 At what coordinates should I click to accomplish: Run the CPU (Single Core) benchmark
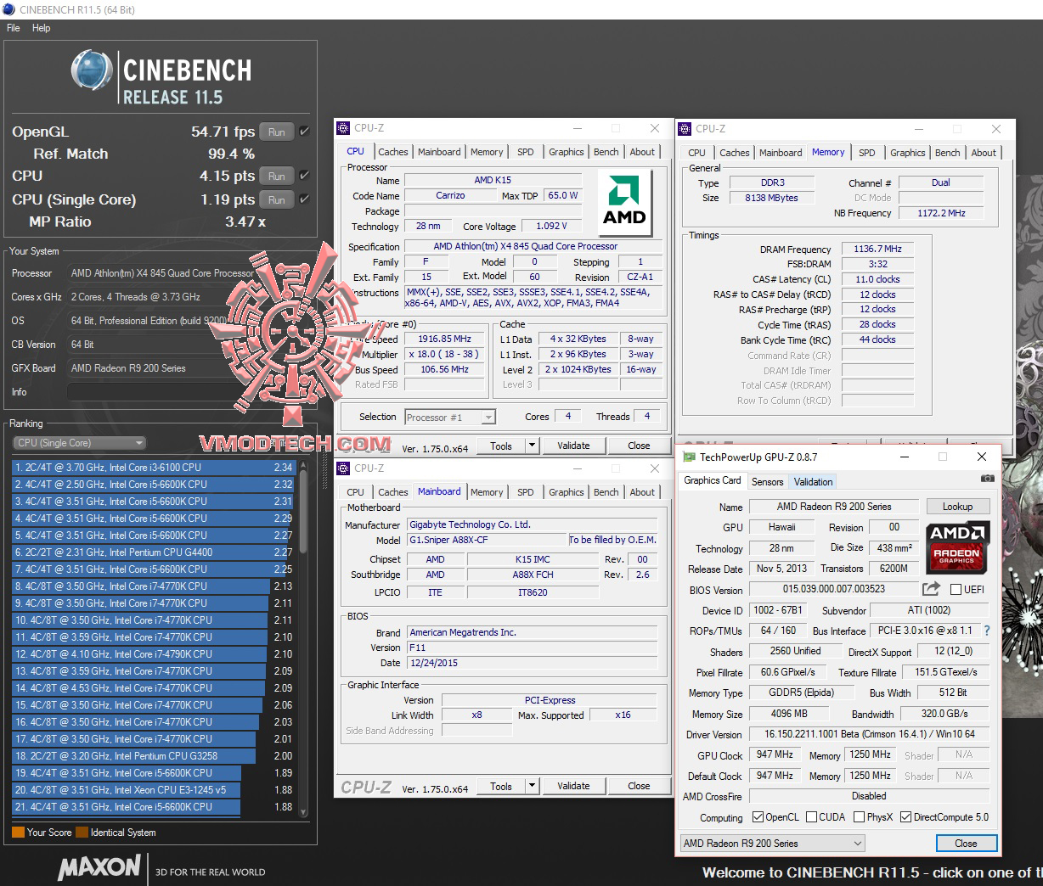277,200
